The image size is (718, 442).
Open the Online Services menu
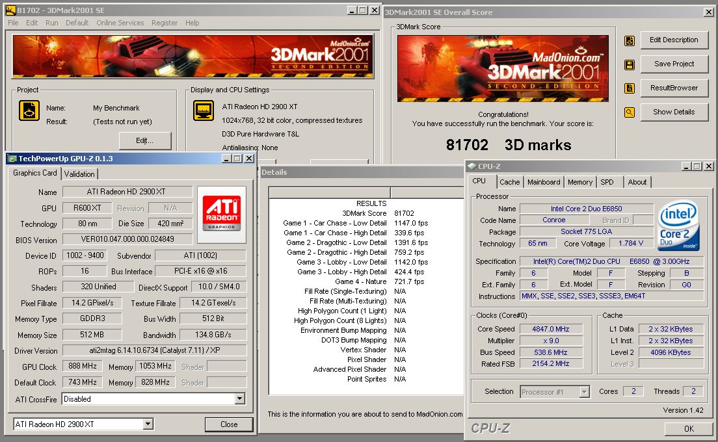point(120,22)
